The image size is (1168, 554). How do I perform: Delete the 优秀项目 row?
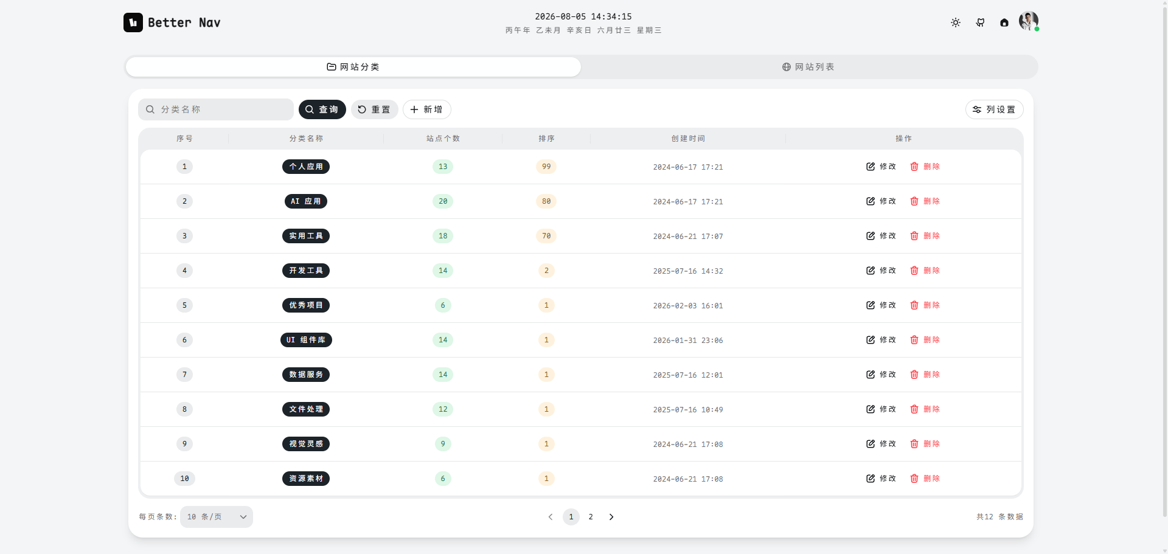point(925,305)
